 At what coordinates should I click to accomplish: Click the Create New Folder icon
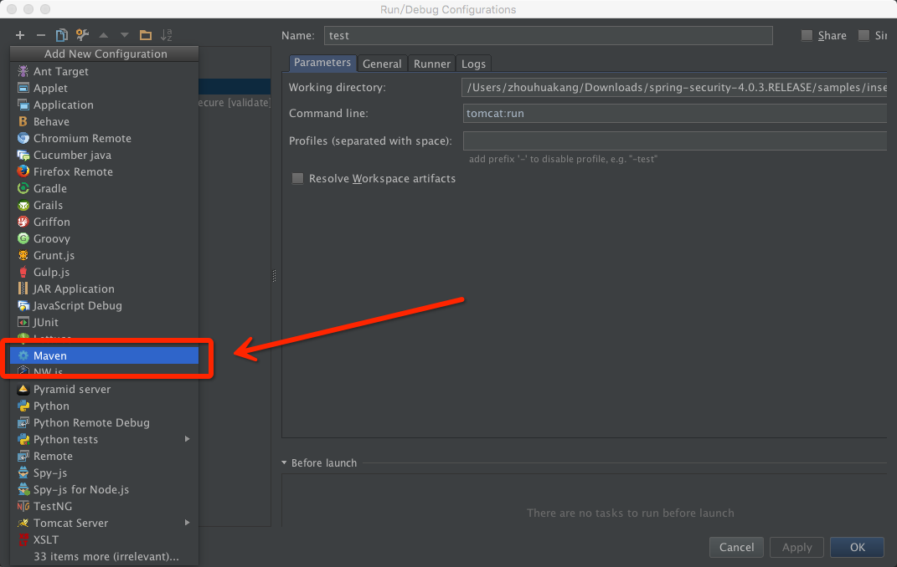coord(145,35)
